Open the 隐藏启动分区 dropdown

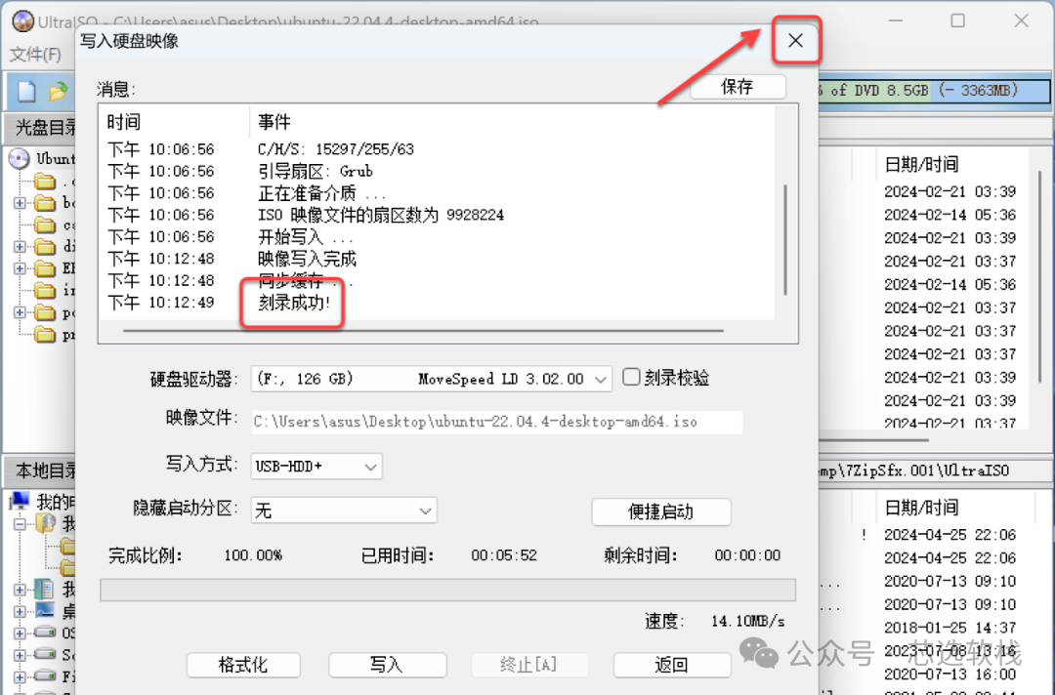(x=344, y=511)
